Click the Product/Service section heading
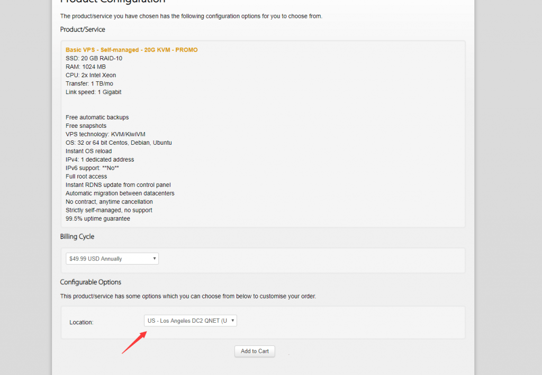Viewport: 542px width, 375px height. coord(83,30)
